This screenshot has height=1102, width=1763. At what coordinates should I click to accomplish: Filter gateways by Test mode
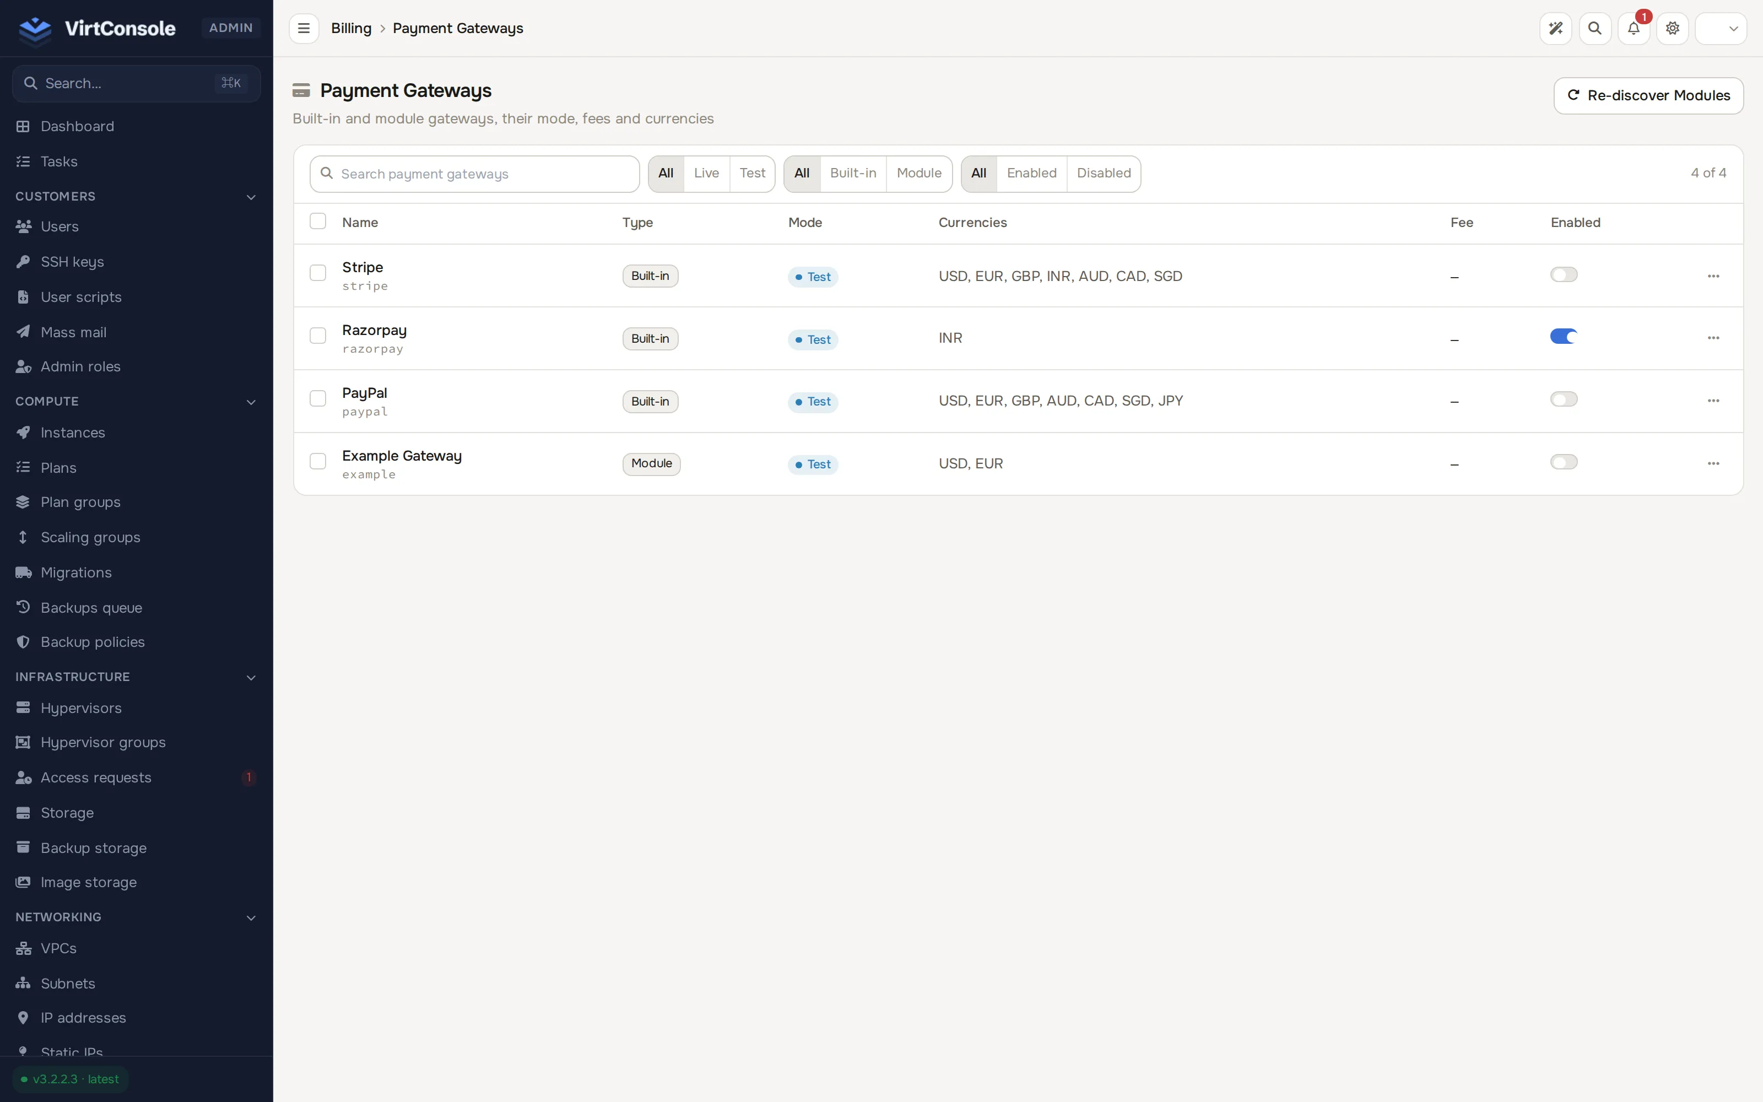[x=752, y=174]
